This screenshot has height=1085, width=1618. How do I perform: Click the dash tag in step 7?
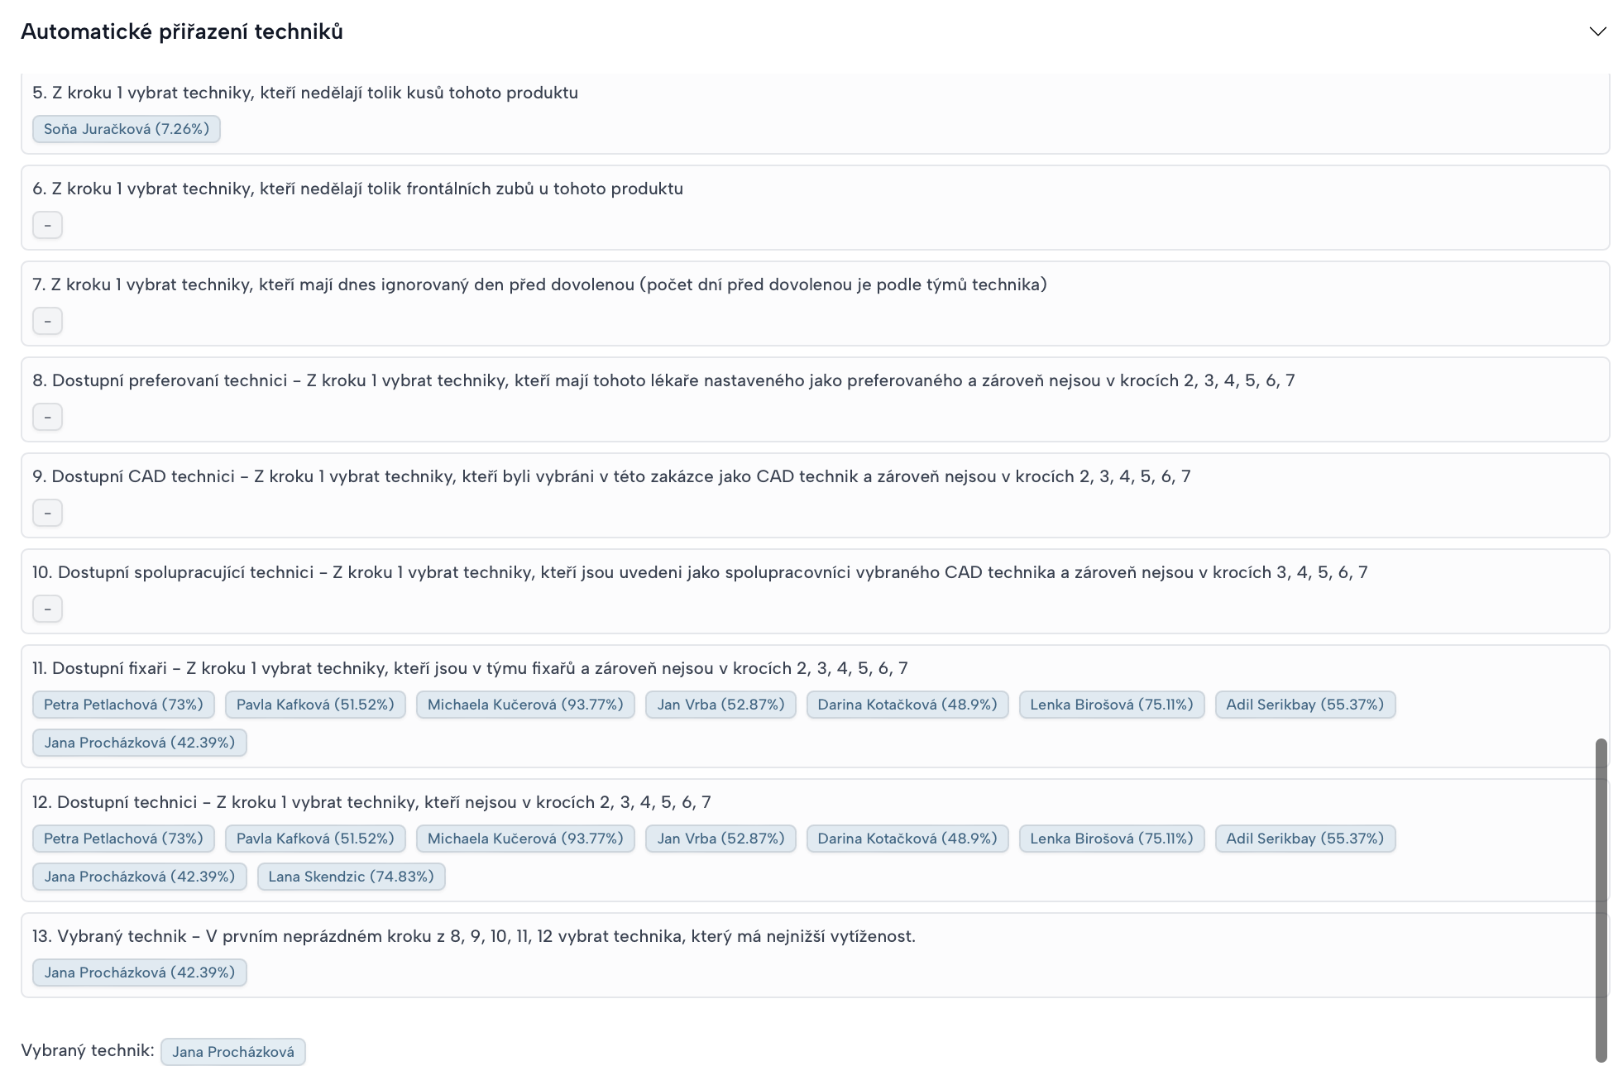pyautogui.click(x=47, y=321)
